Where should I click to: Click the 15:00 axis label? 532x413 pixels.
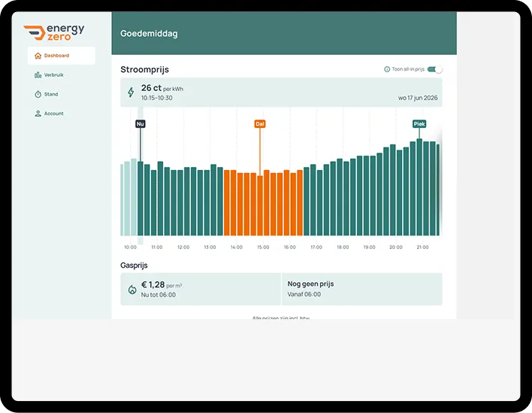[x=263, y=247]
